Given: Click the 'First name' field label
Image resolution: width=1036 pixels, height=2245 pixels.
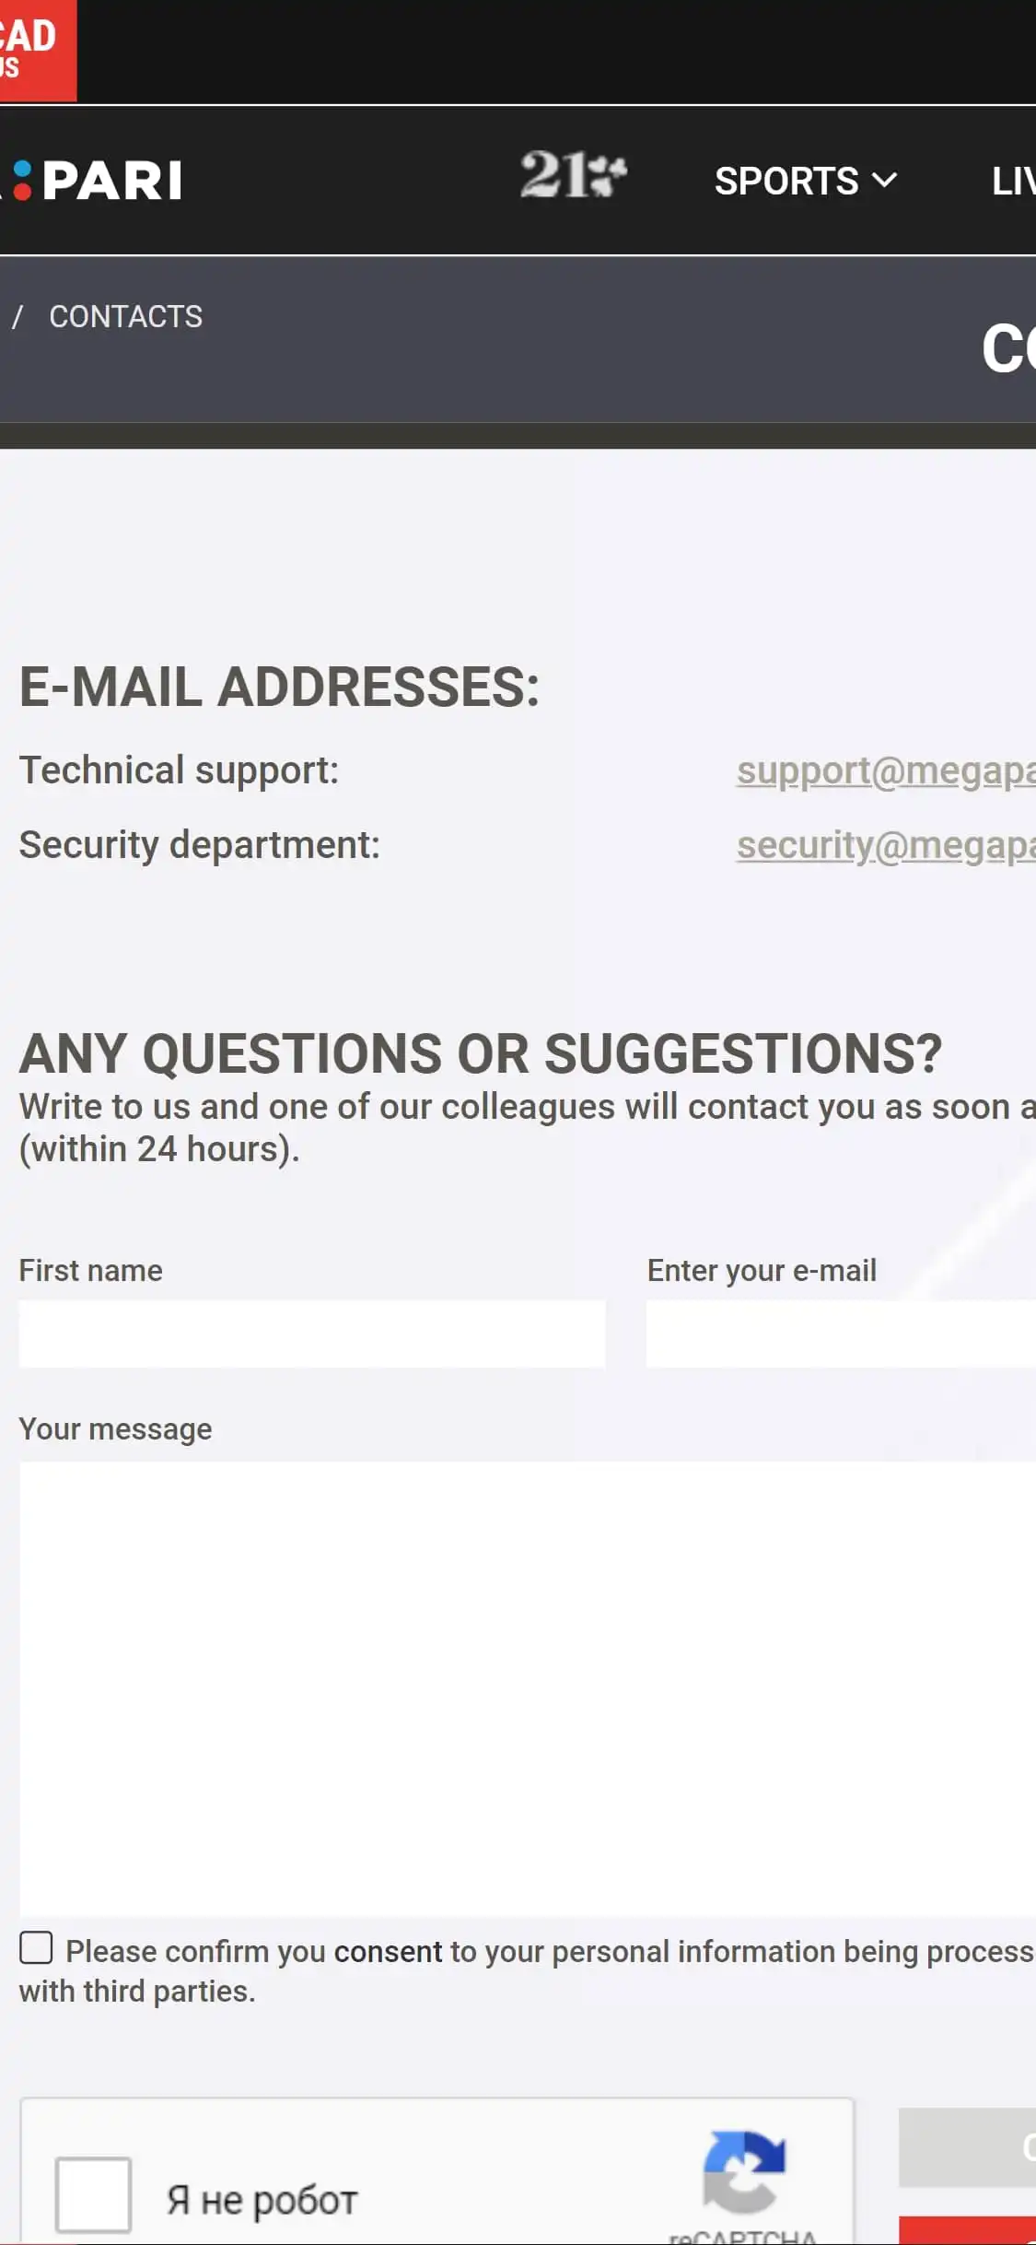Looking at the screenshot, I should point(90,1271).
